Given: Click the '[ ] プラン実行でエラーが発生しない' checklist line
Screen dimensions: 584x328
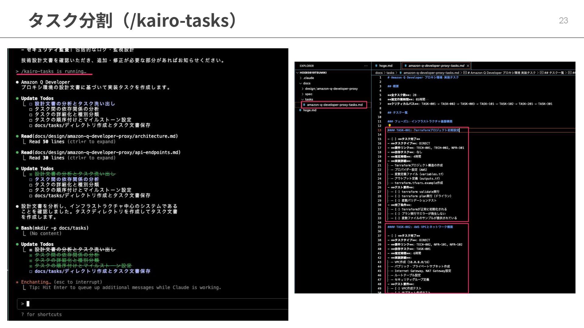Looking at the screenshot, I should coord(419,214).
